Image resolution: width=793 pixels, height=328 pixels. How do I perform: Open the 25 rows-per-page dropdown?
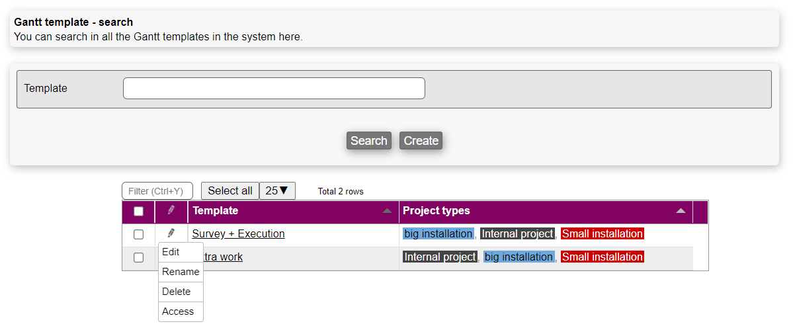(x=277, y=190)
